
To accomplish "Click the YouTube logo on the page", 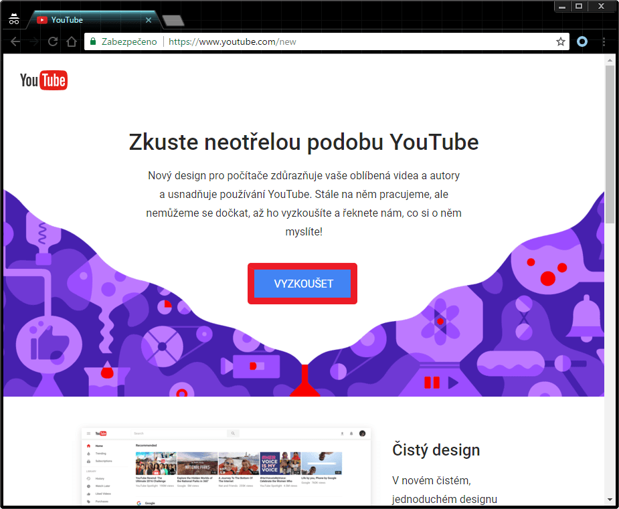I will pos(43,80).
